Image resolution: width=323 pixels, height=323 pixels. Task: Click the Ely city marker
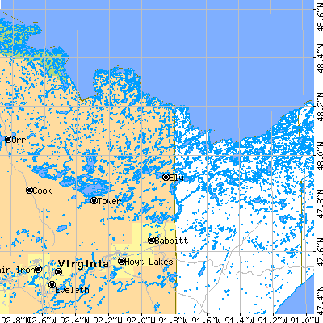tap(166, 177)
